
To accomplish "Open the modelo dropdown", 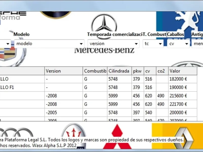I will (x=49, y=44).
